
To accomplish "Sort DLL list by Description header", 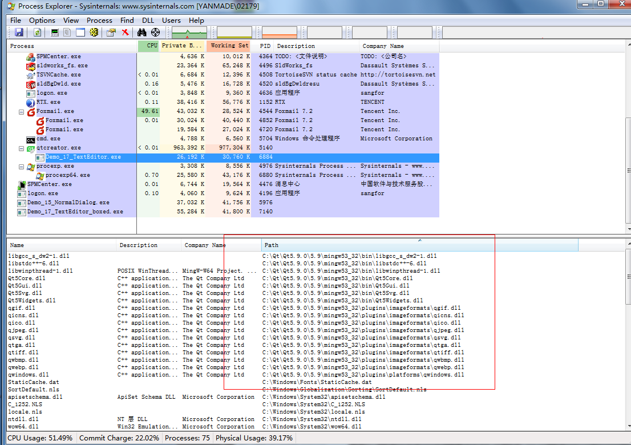I will point(149,245).
